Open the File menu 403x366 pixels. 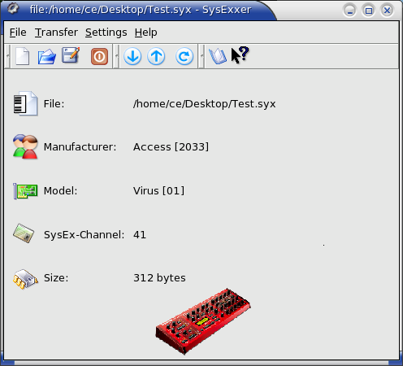click(18, 33)
